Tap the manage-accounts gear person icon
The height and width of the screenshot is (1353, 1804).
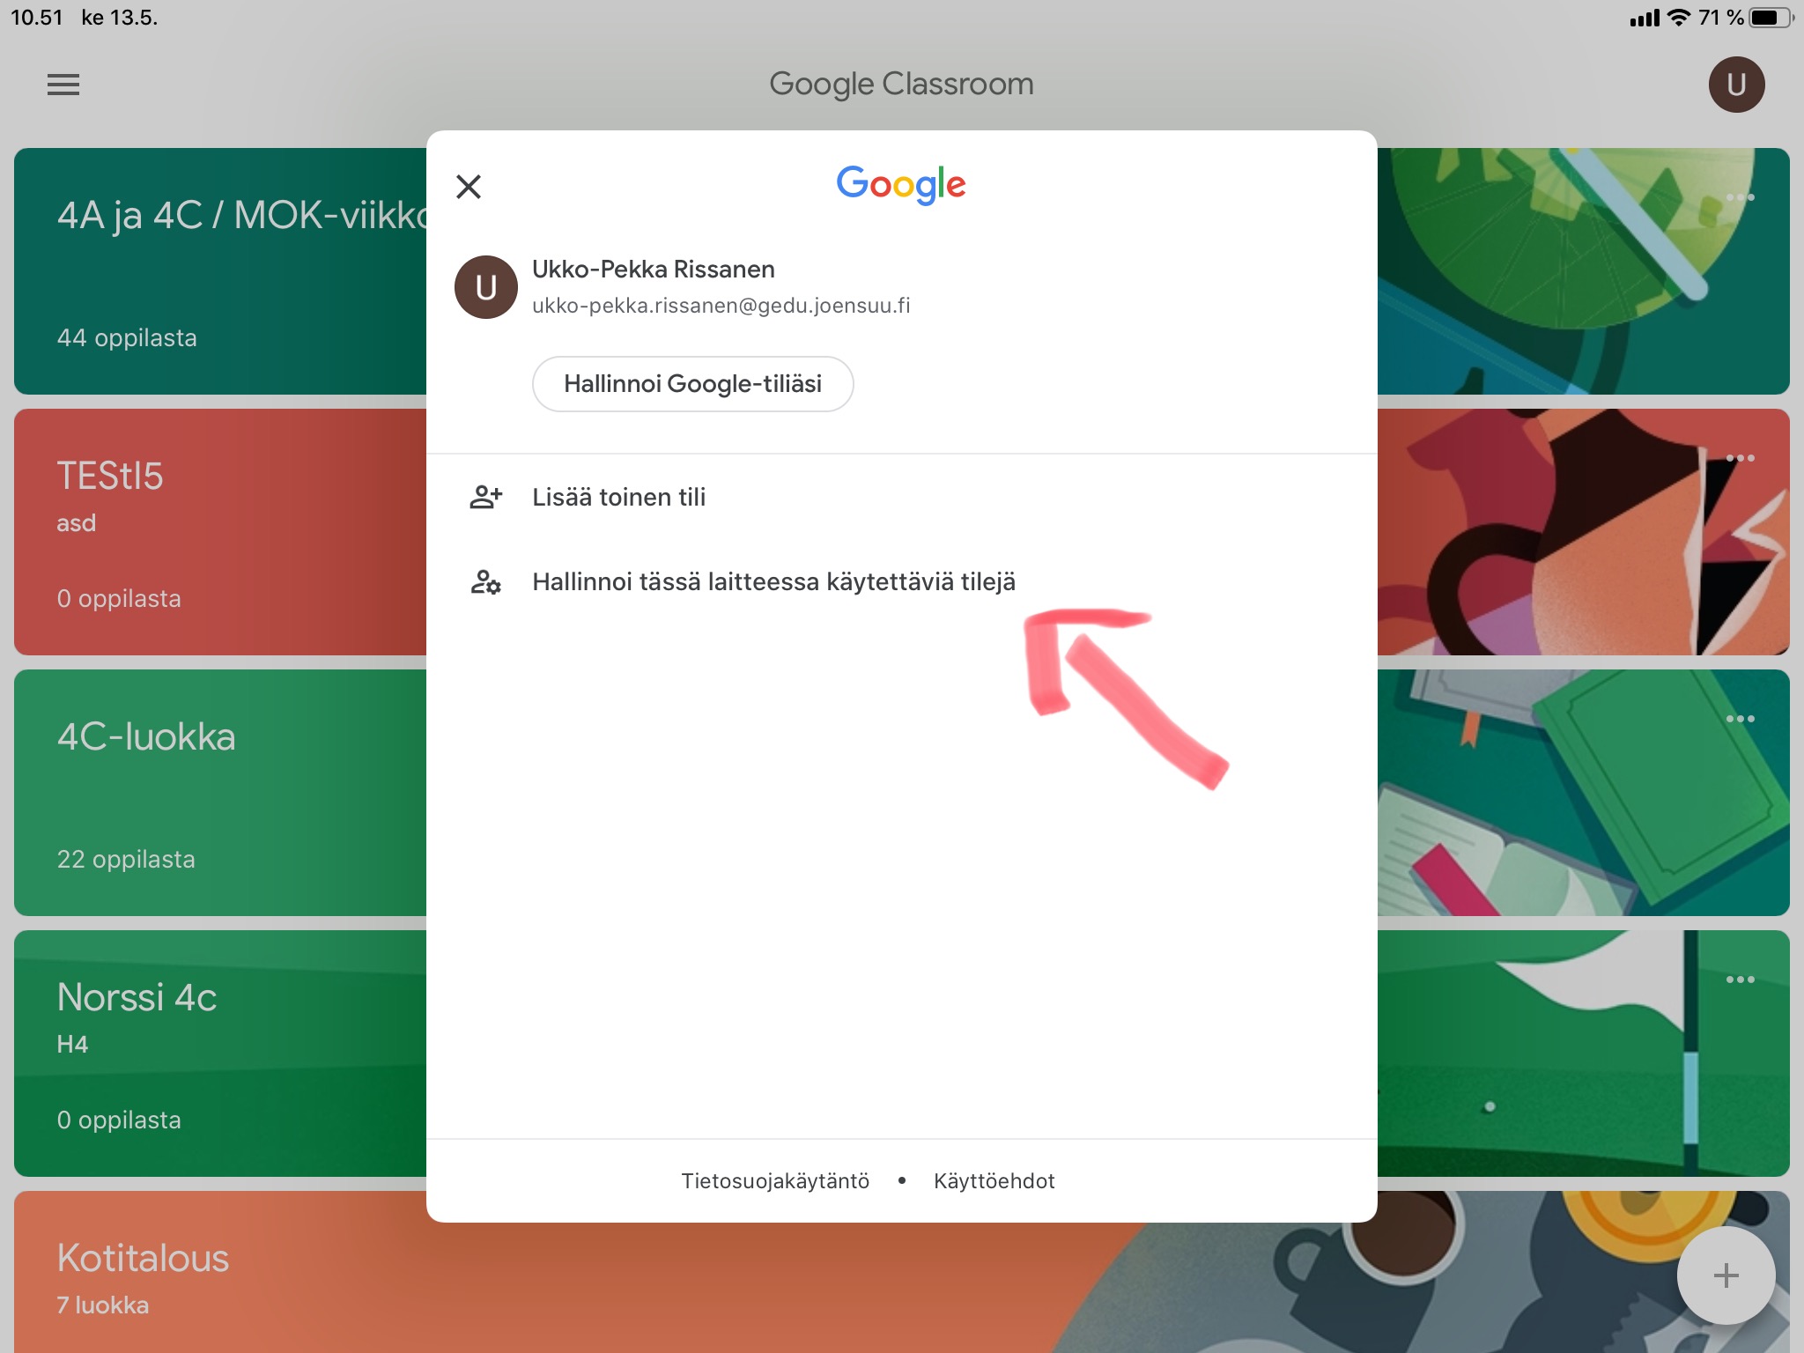click(x=485, y=582)
